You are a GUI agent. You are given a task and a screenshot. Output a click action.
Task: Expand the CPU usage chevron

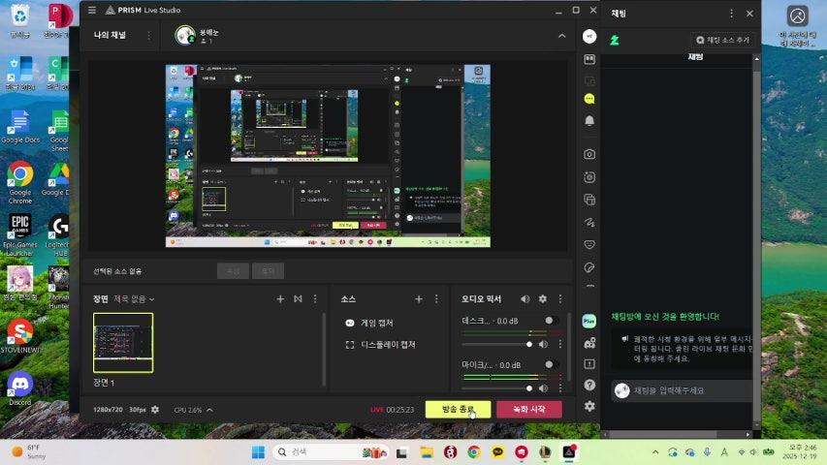pos(209,410)
